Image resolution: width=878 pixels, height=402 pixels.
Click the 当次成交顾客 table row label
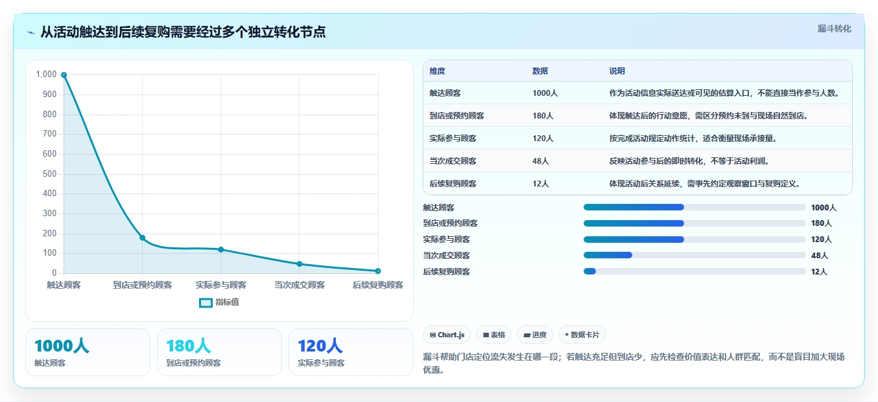click(453, 161)
